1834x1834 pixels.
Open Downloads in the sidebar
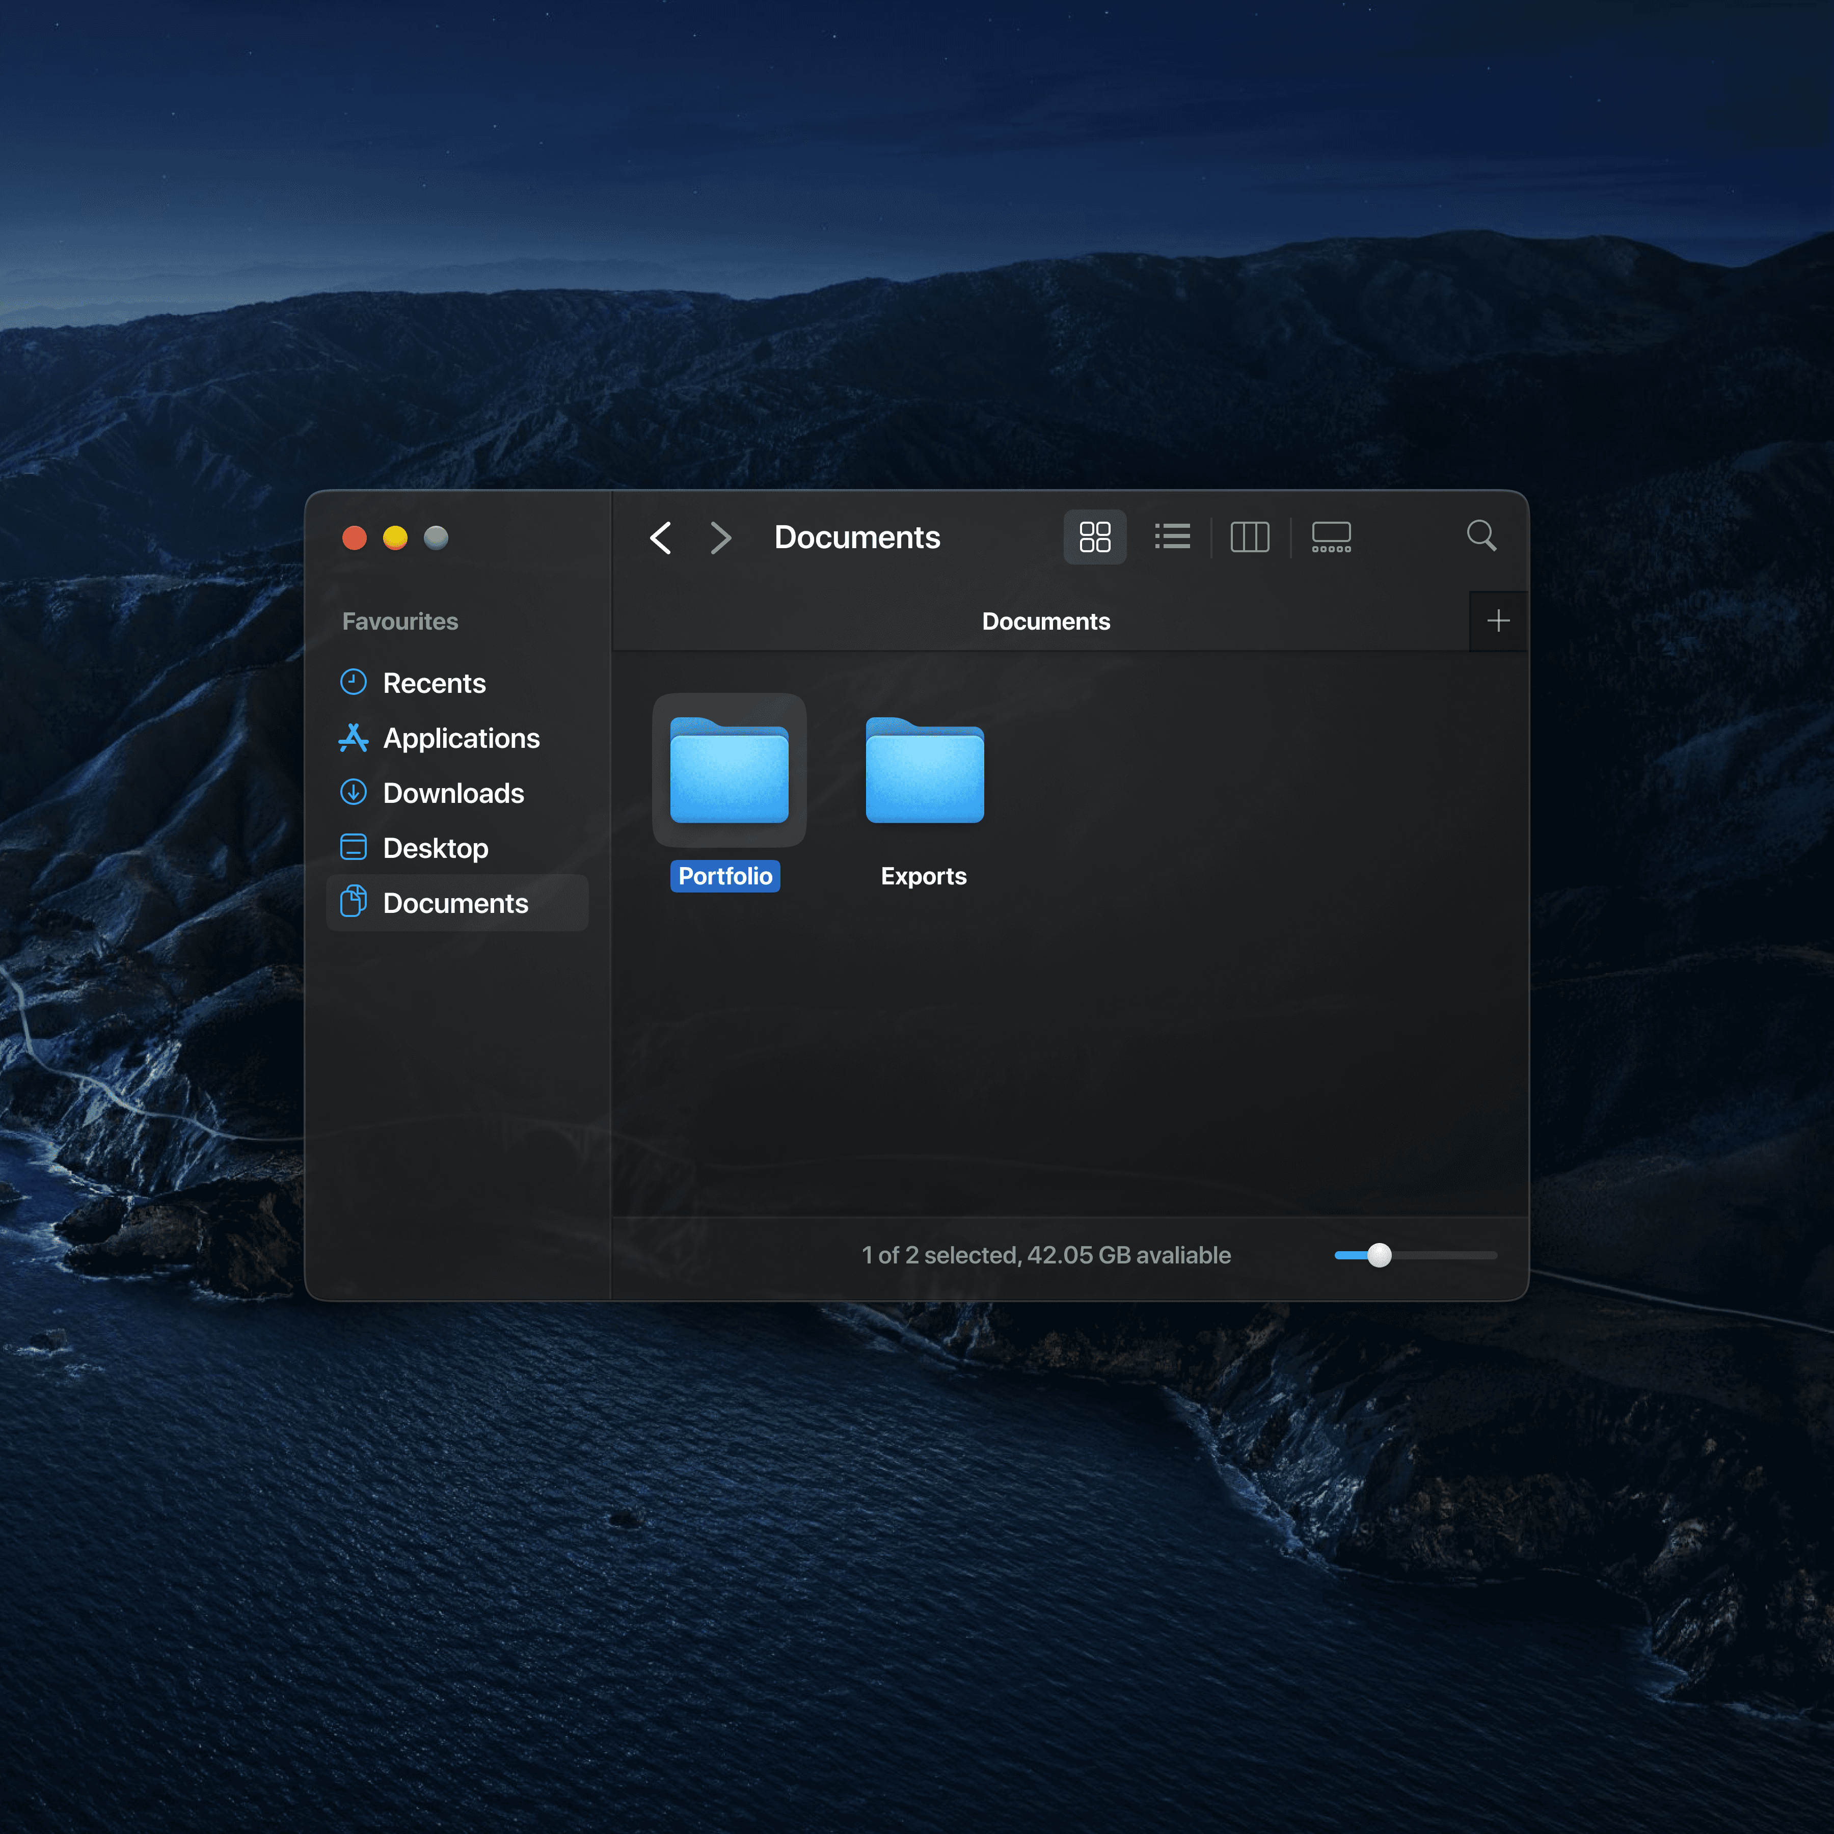click(453, 794)
